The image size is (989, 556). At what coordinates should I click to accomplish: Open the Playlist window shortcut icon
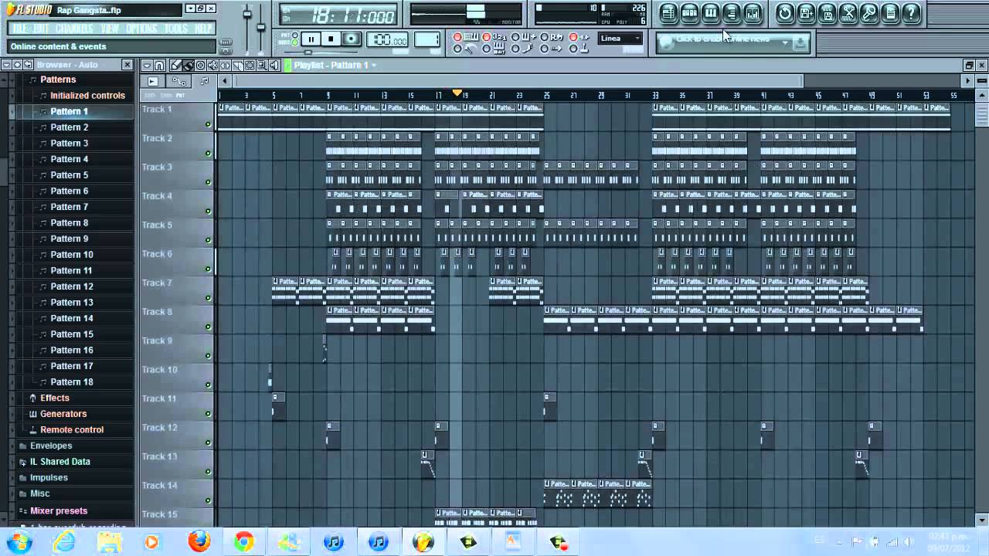click(x=668, y=13)
